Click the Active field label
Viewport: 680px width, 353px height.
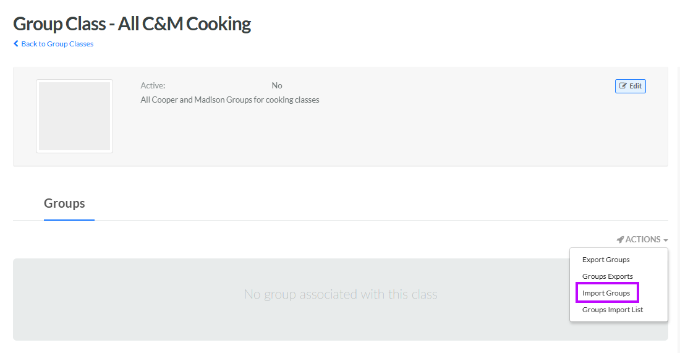[x=153, y=86]
